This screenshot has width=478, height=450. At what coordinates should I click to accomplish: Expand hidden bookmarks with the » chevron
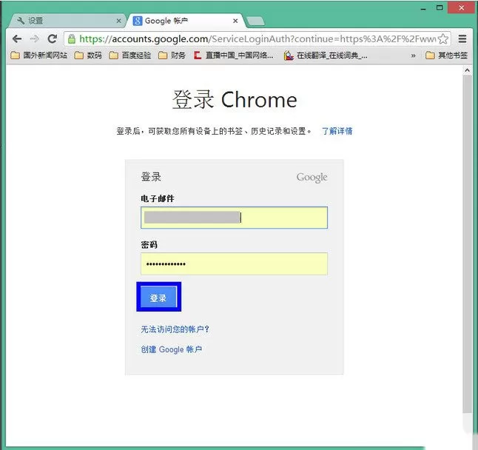point(413,56)
